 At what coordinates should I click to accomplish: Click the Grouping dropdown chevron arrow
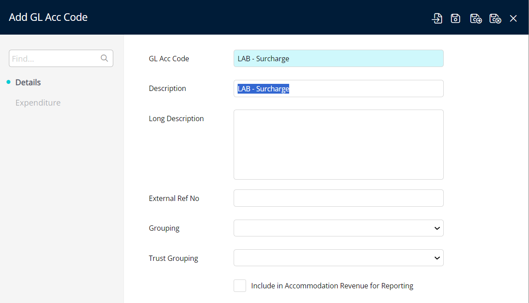[x=437, y=228]
